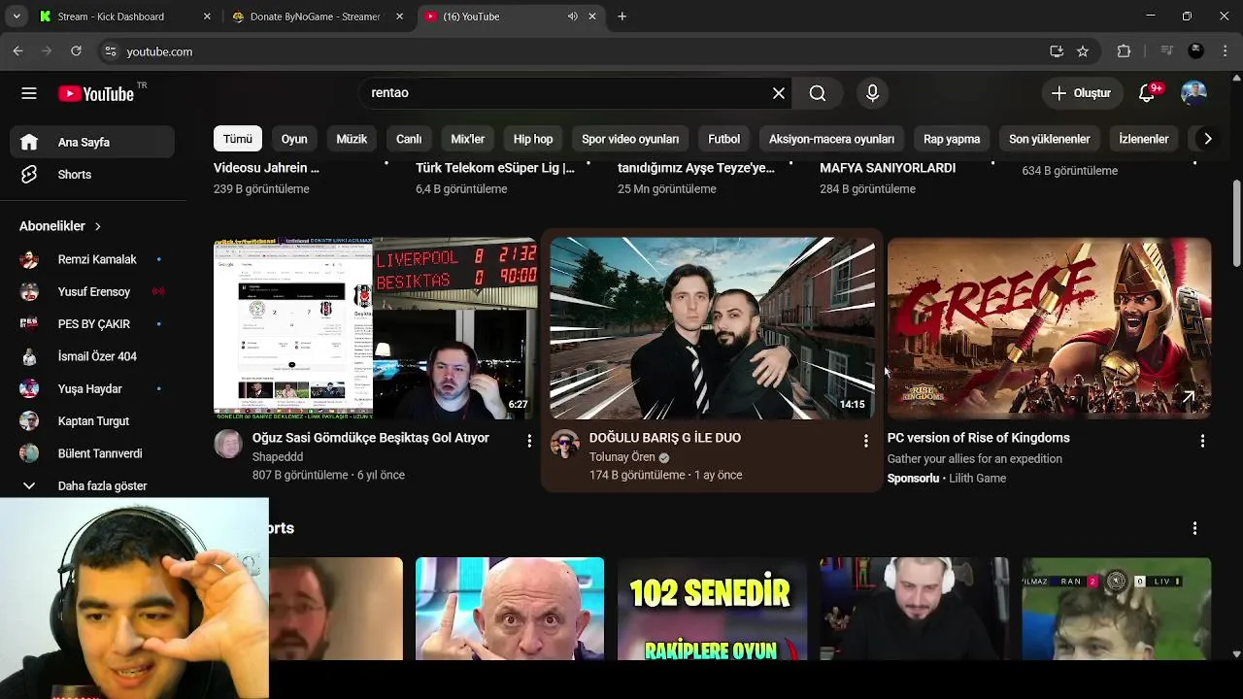
Task: Select the Aksiyon-macera oyunları chip
Action: pyautogui.click(x=831, y=139)
